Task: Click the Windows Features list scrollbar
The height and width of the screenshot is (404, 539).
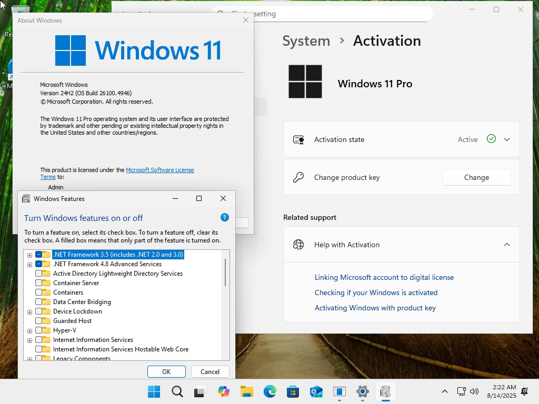Action: click(x=225, y=272)
